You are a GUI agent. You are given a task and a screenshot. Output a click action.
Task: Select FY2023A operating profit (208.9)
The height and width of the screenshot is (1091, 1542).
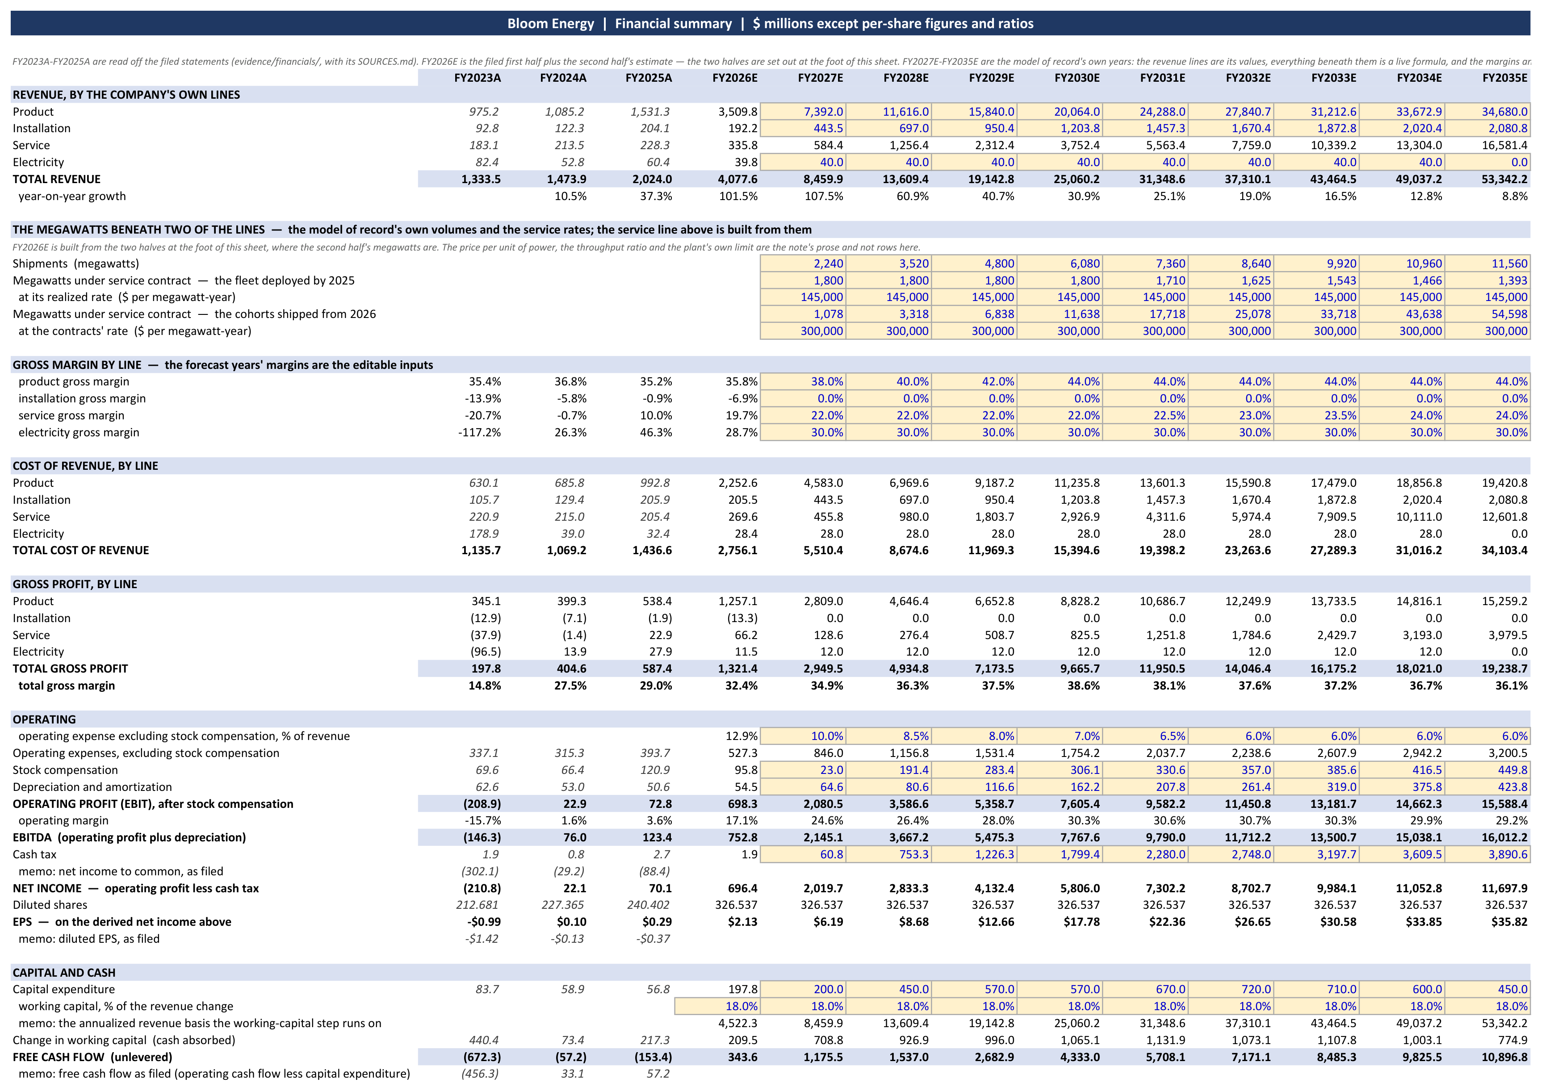pos(482,804)
